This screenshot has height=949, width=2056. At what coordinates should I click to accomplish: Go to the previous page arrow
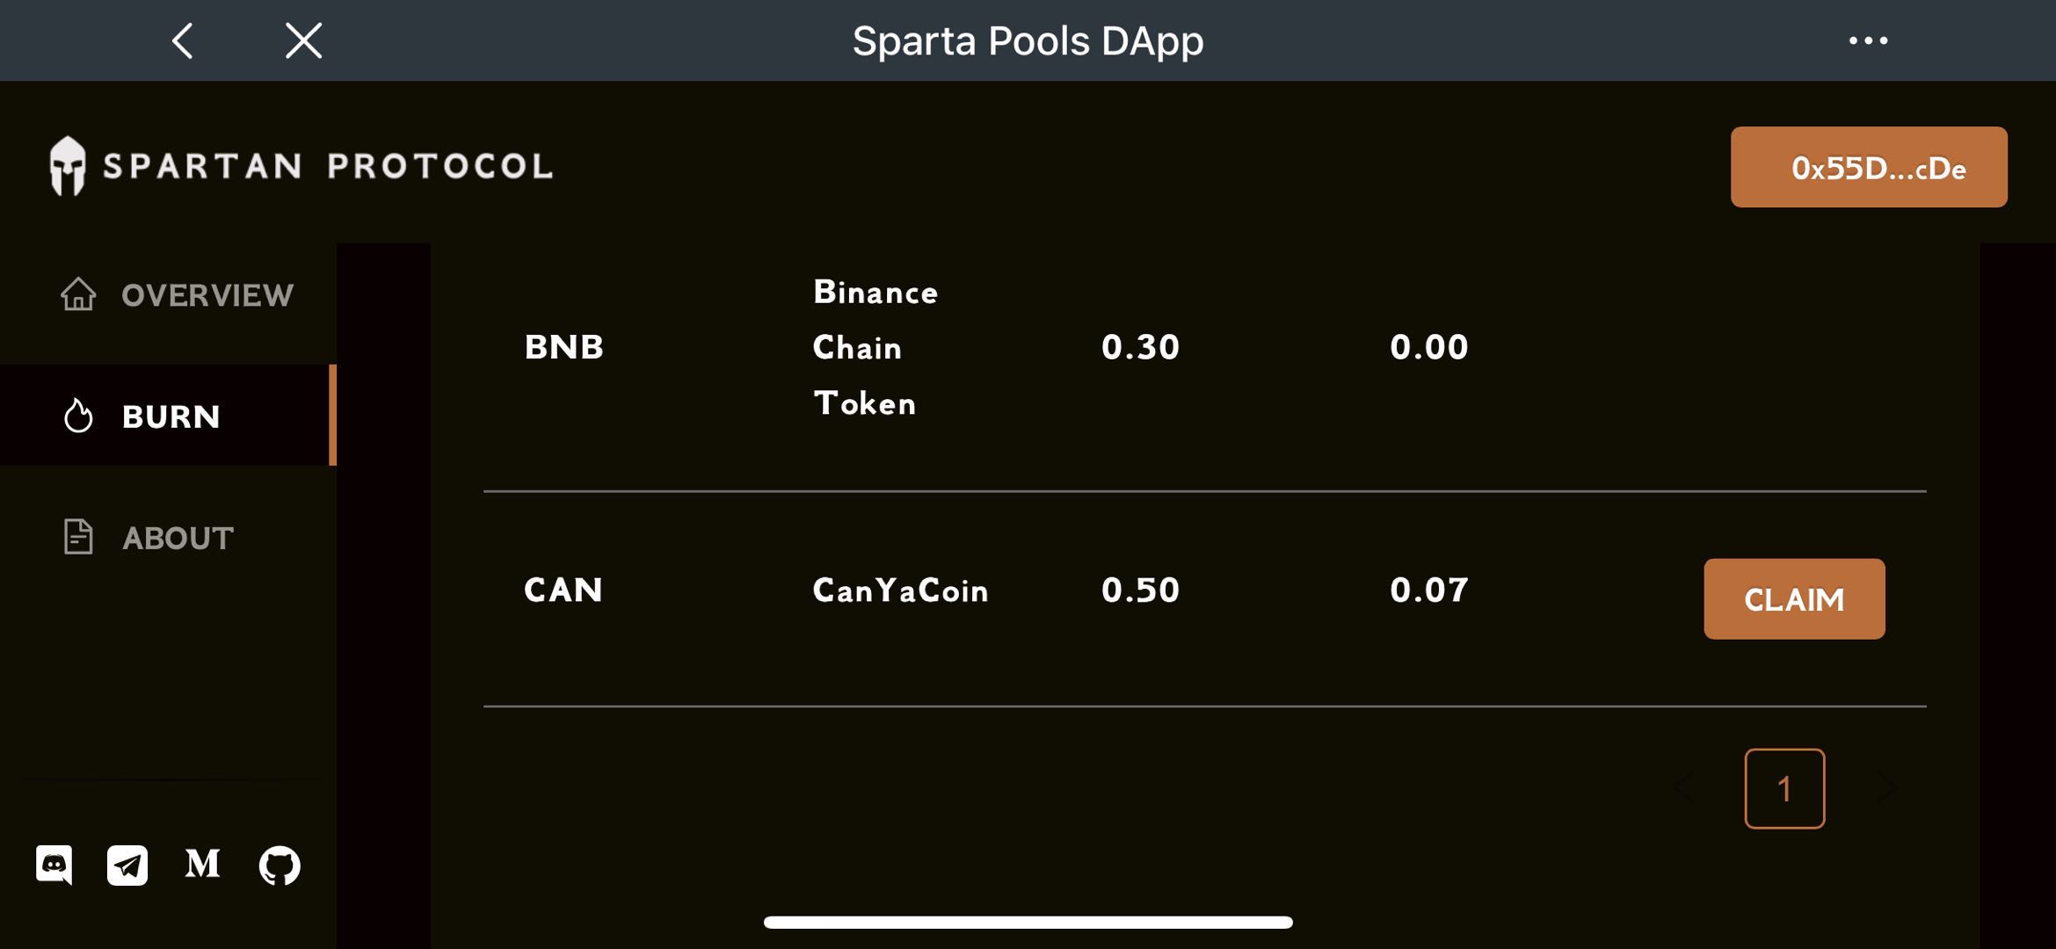[x=1683, y=787]
